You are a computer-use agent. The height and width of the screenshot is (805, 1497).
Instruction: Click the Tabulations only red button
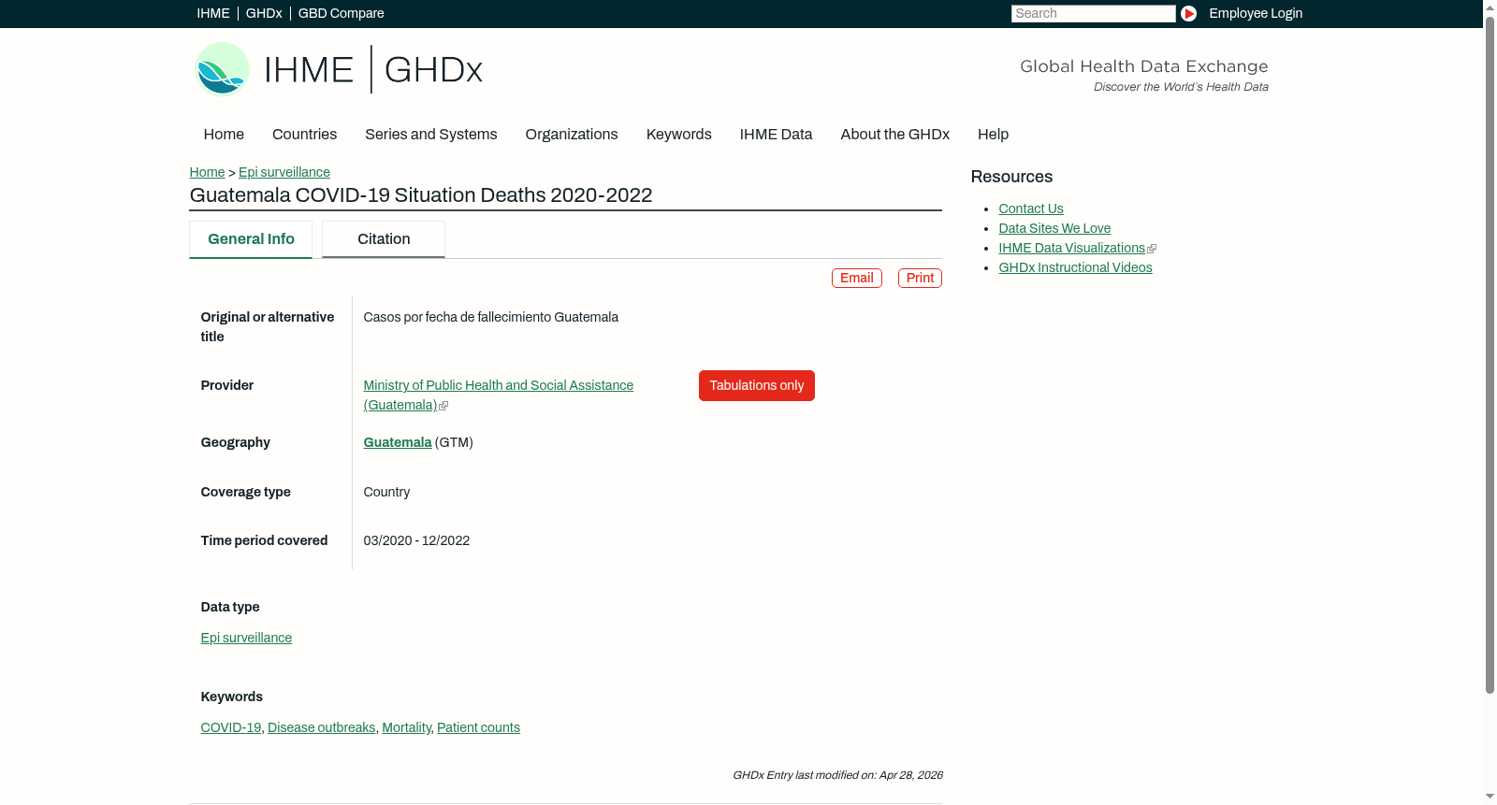757,385
